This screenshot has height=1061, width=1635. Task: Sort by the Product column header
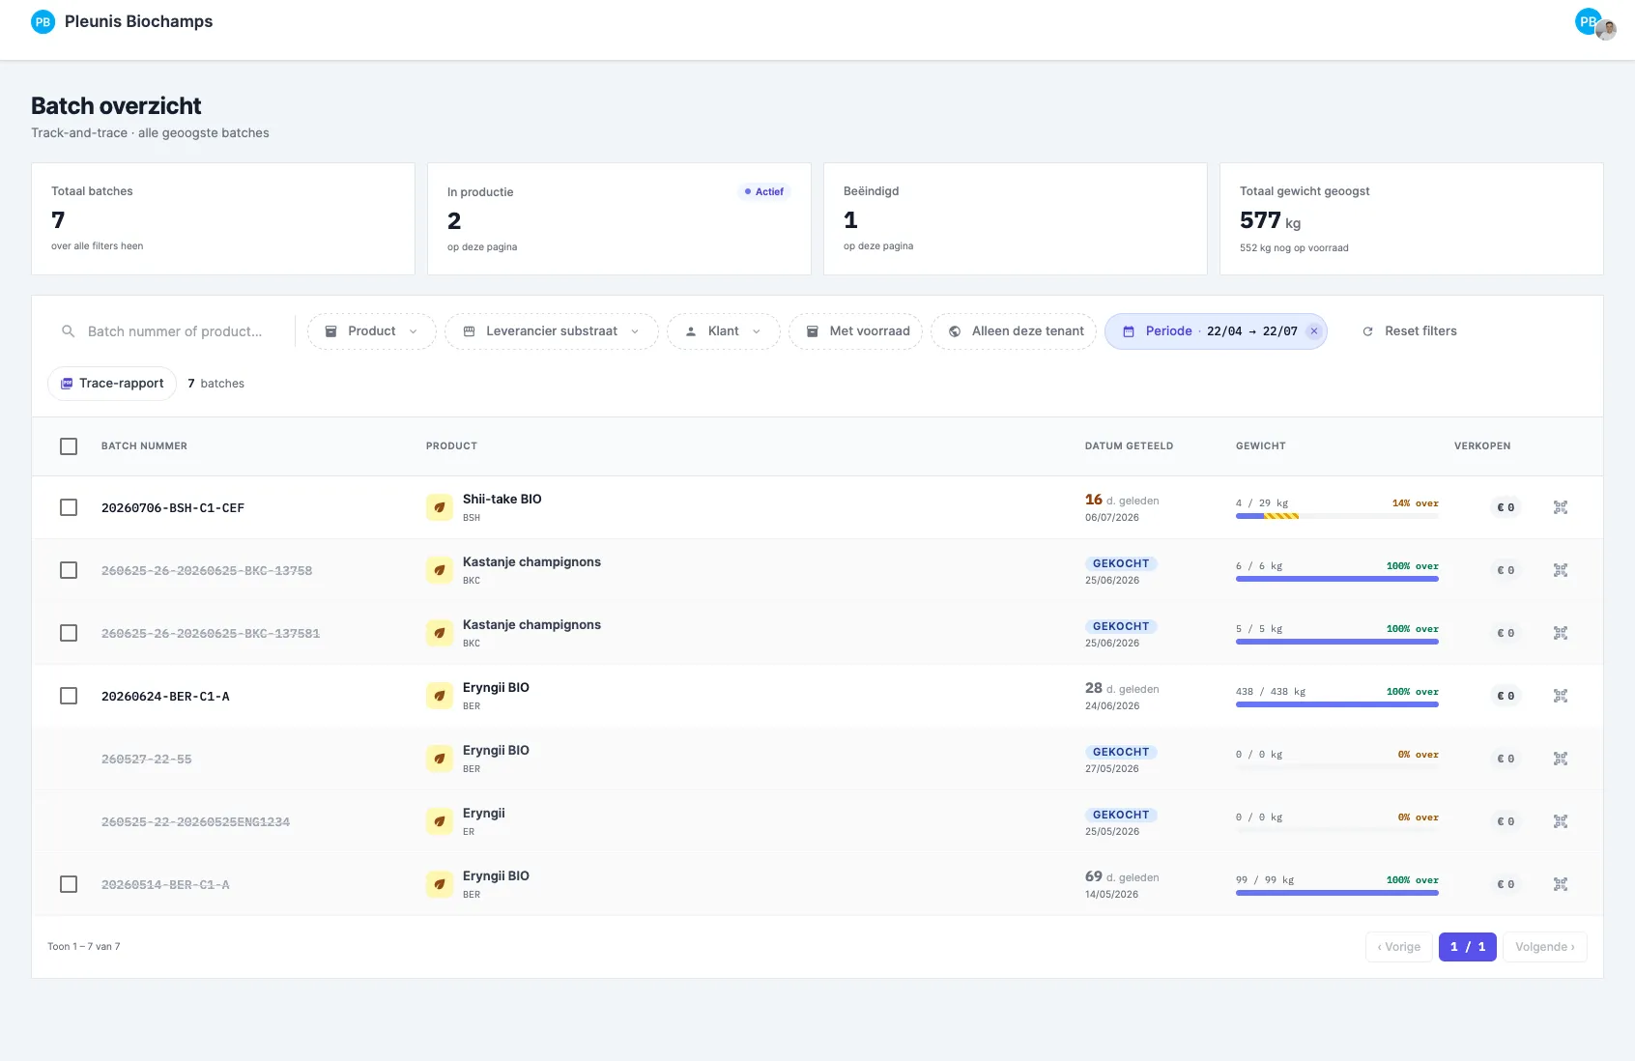click(x=451, y=446)
